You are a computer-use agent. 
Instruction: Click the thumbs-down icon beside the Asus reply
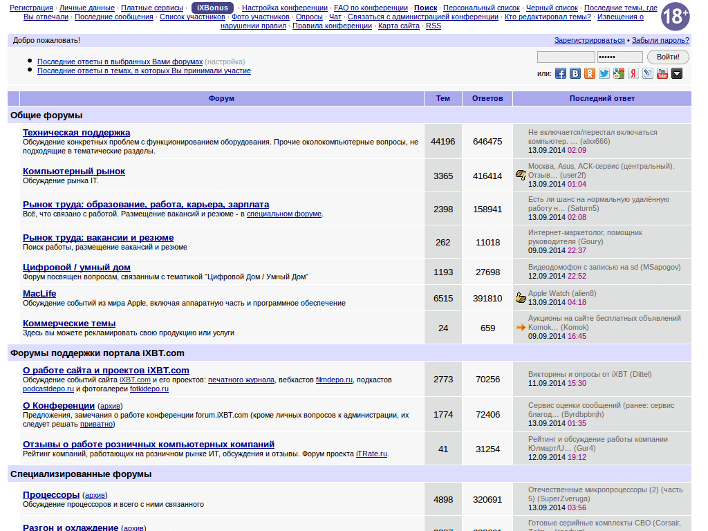pyautogui.click(x=521, y=175)
